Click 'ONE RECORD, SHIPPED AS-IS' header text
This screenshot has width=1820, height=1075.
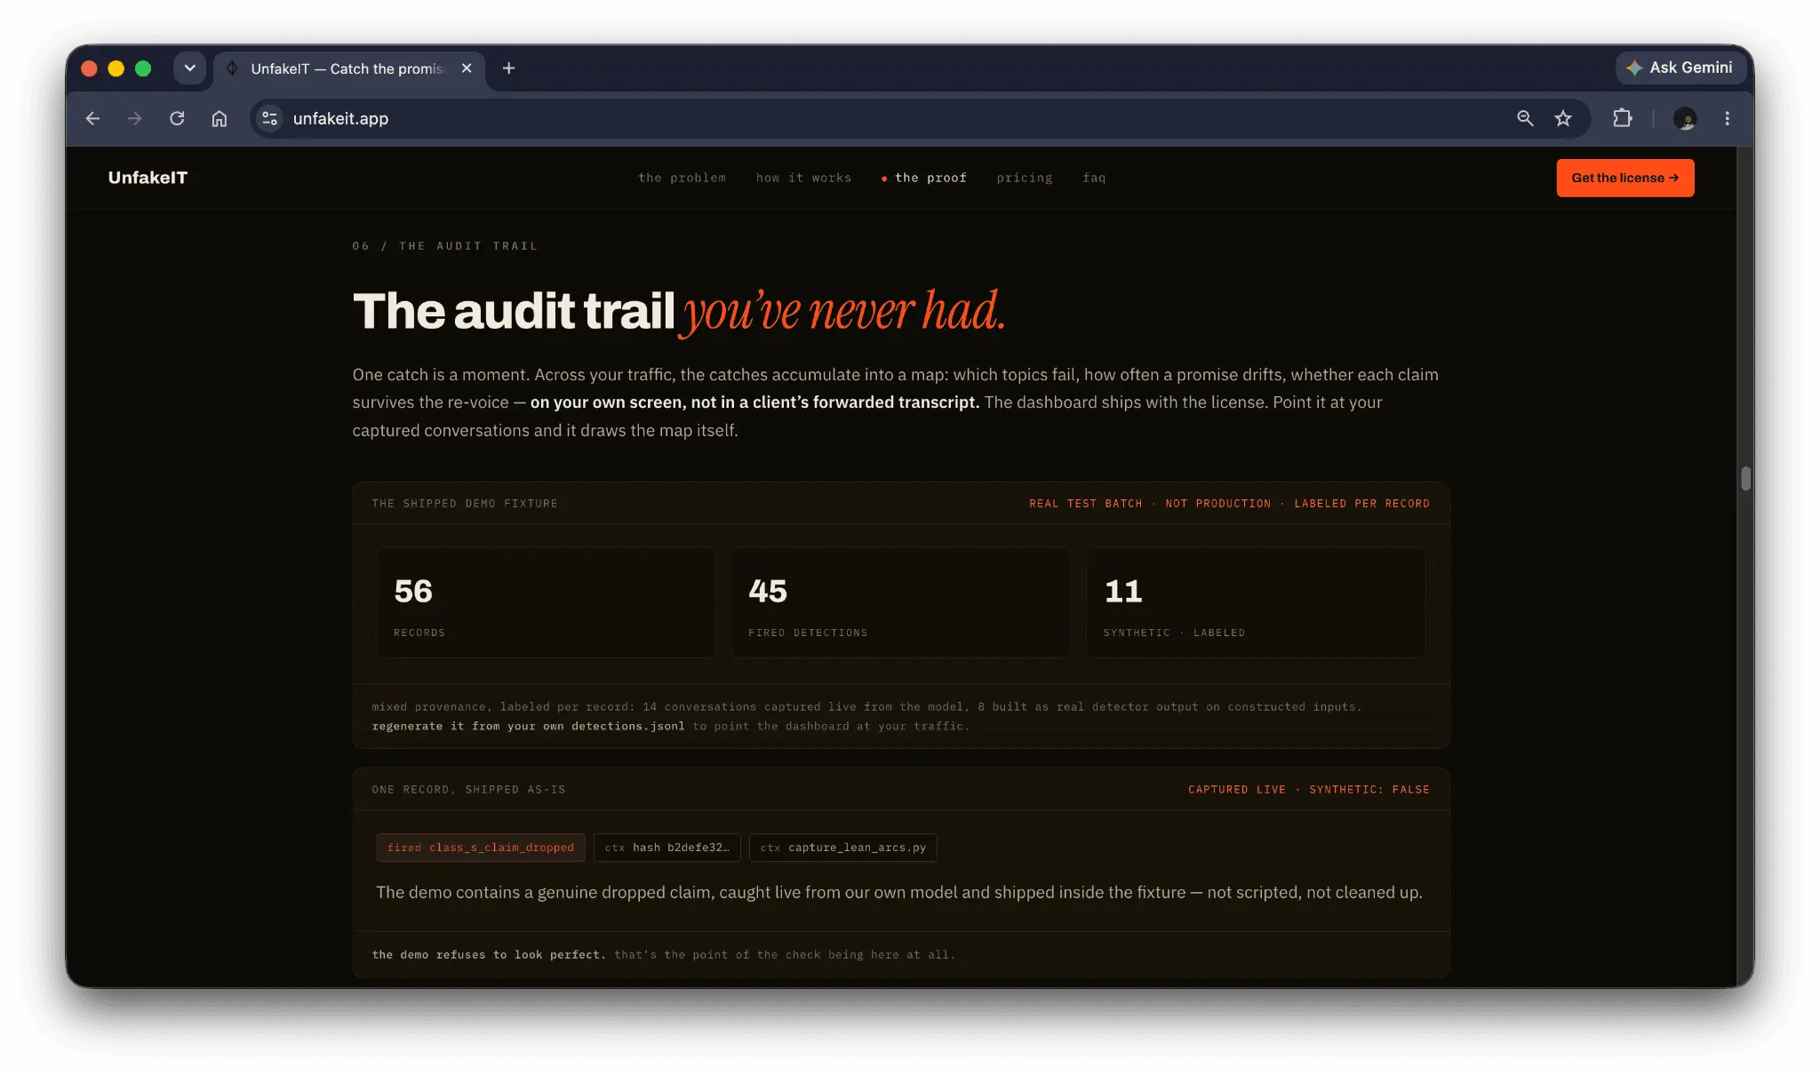(x=468, y=790)
